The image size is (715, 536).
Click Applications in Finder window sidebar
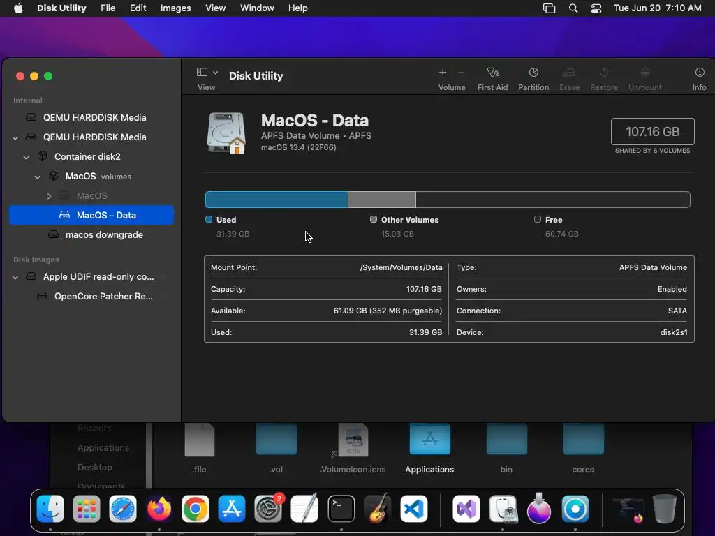click(103, 447)
